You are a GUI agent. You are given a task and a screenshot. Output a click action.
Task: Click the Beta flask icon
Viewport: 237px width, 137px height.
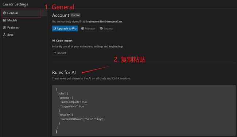(4, 35)
